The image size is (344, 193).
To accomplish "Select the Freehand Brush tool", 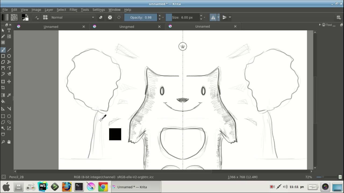I will 3,50.
